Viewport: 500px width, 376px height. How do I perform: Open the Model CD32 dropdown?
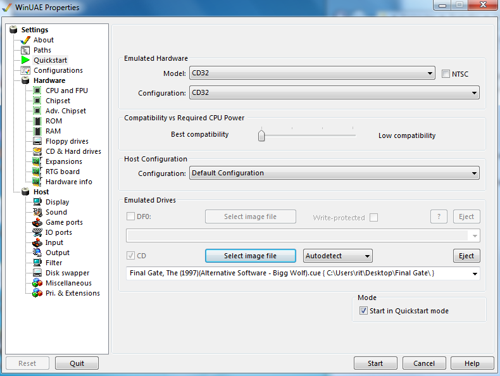coord(311,73)
